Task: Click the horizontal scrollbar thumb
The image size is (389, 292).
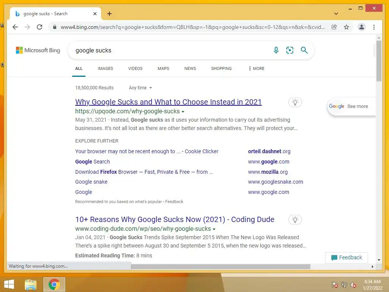Action: 221,267
